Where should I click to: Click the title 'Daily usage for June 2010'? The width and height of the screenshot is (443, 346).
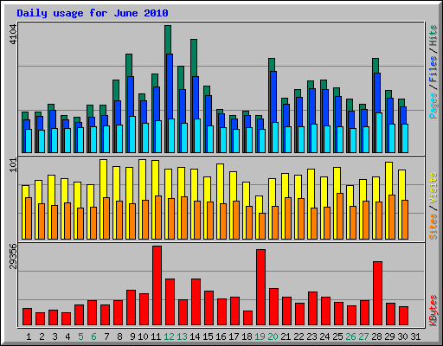point(93,13)
